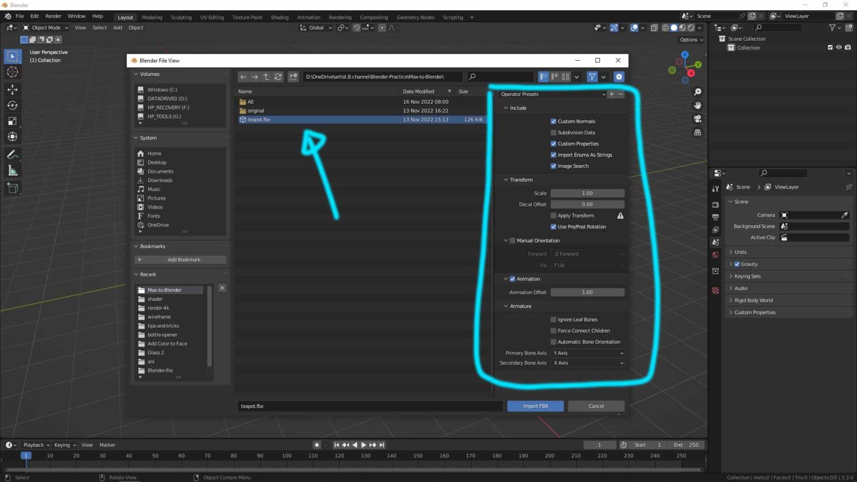Uncheck Image Search option

(553, 166)
